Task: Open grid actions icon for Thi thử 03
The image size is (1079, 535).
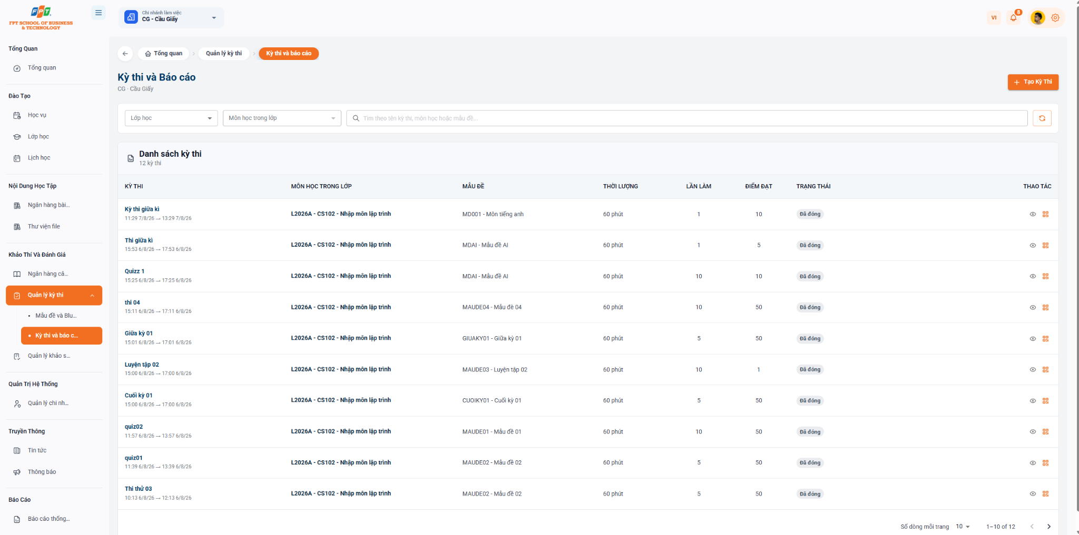Action: click(x=1045, y=494)
